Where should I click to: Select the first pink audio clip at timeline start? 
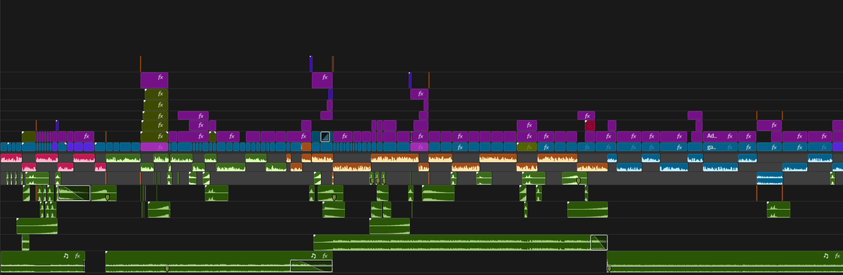[x=11, y=159]
